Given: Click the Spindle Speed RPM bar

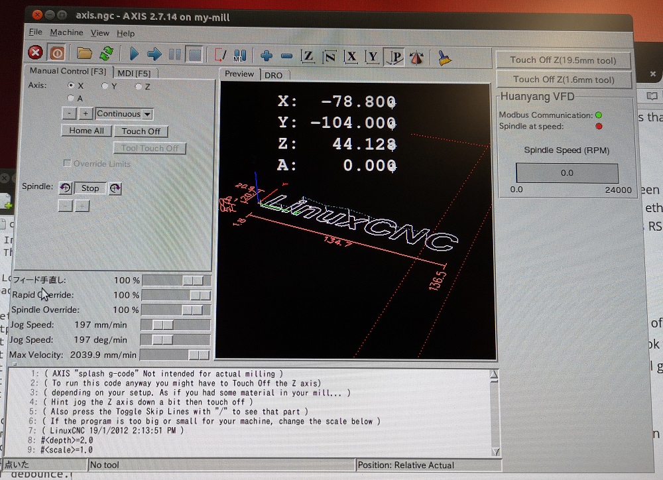Looking at the screenshot, I should click(x=567, y=173).
